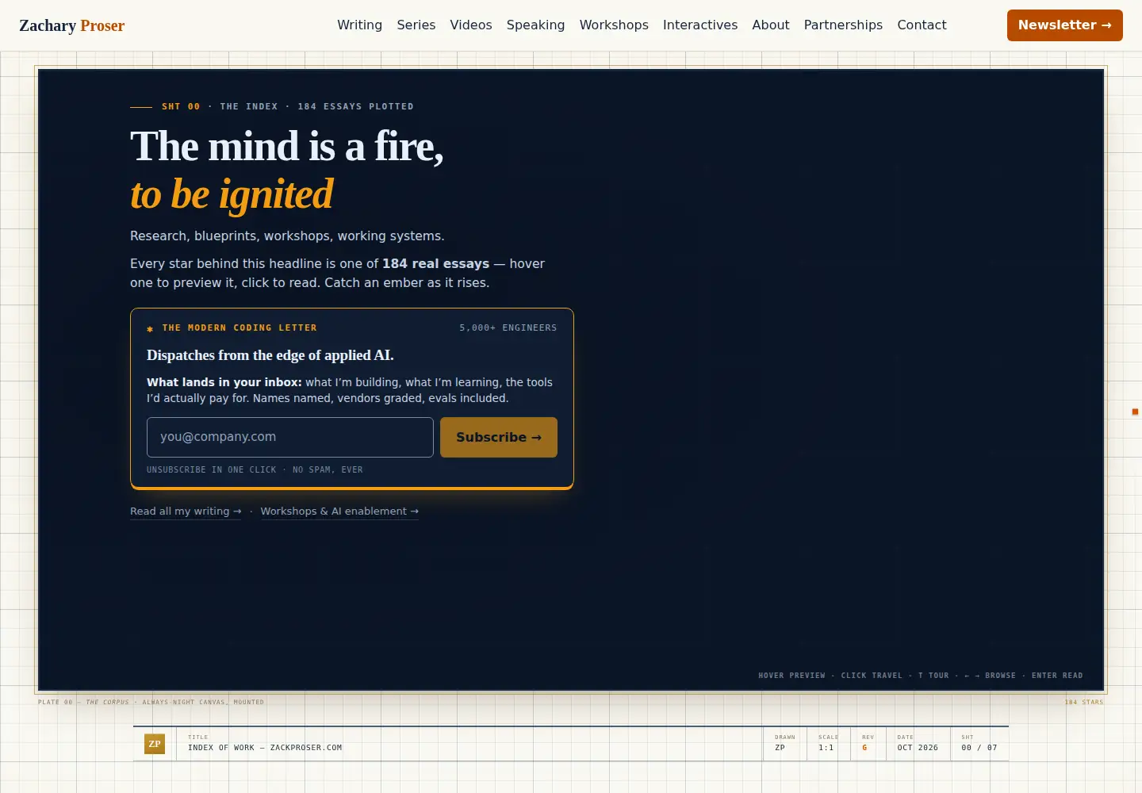Go to Partnerships
The height and width of the screenshot is (793, 1142).
(843, 25)
